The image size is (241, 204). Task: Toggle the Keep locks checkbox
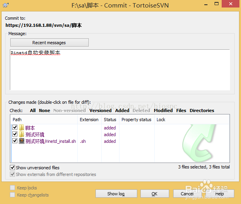point(13,188)
